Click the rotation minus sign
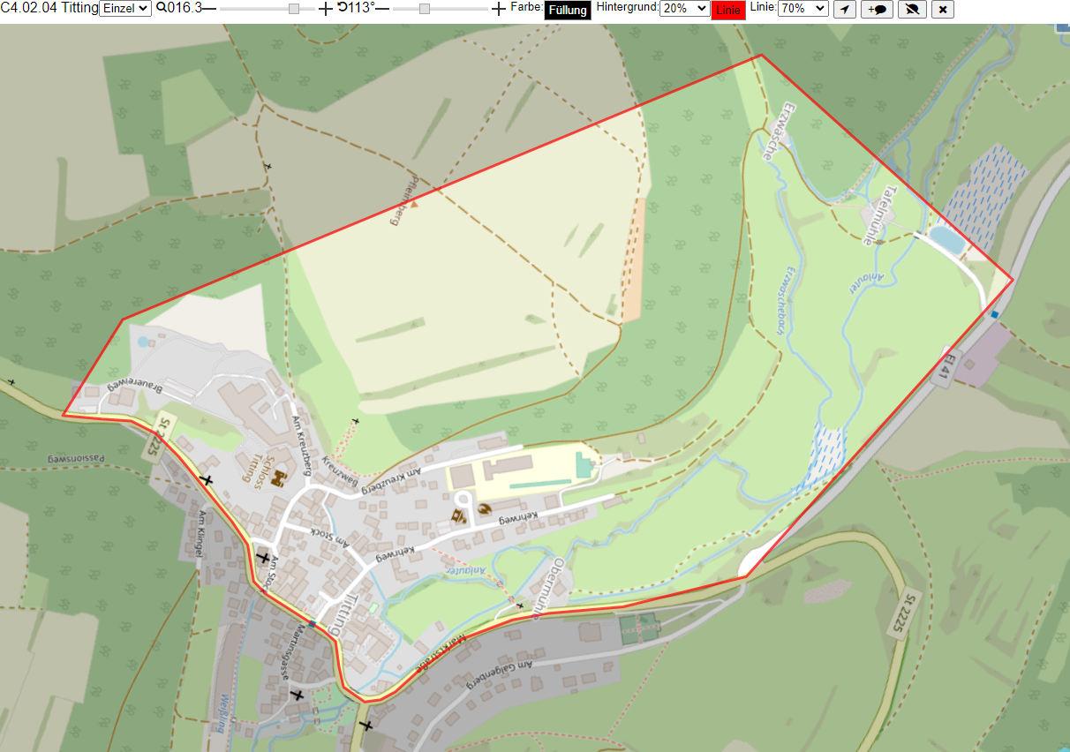Screen dimensions: 1070x752 [382, 8]
